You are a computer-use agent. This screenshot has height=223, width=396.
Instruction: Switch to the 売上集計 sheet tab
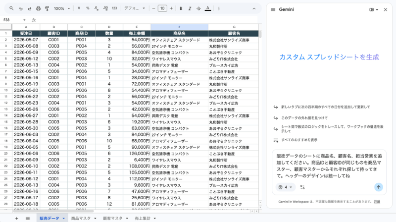coord(143,219)
